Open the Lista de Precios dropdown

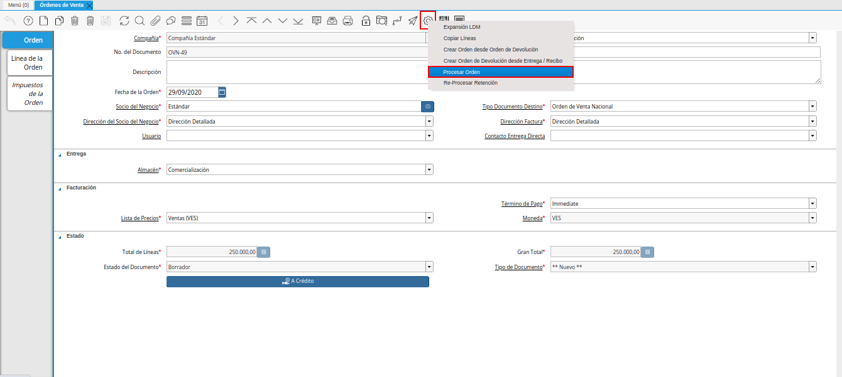click(429, 218)
